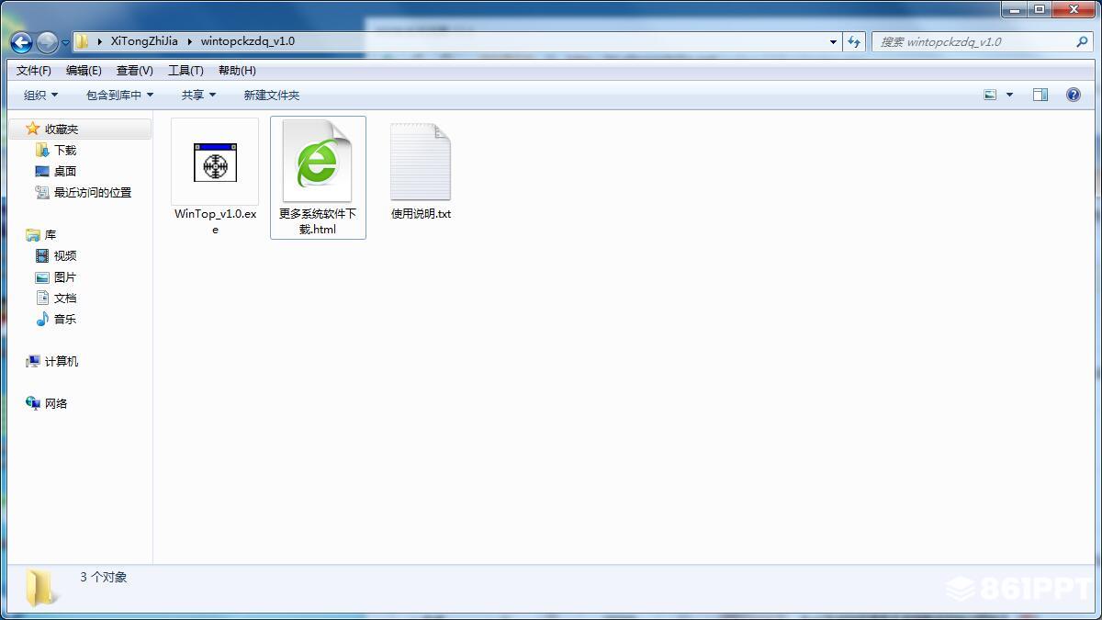Screen dimensions: 1102x620
Task: Open the Help question mark icon
Action: point(1073,95)
